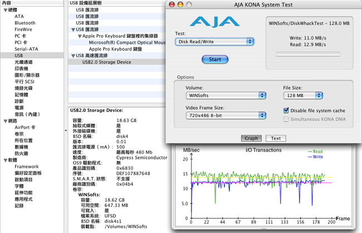The height and width of the screenshot is (233, 362).
Task: Select 所在位置 under network
Action: pos(23,140)
